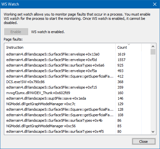Sort by the Instruction column header
This screenshot has height=149, width=160.
tap(60, 47)
